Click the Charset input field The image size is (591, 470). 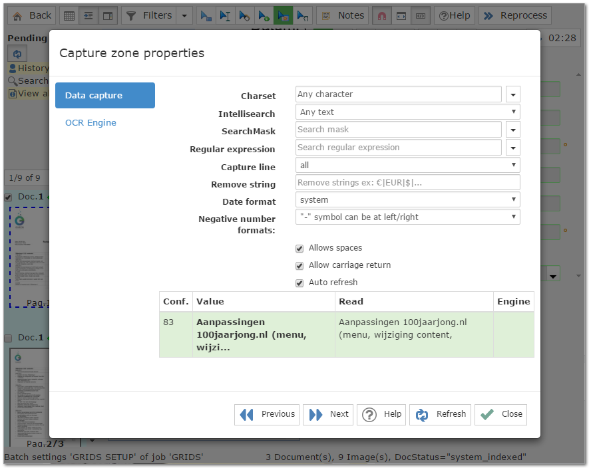coord(399,94)
